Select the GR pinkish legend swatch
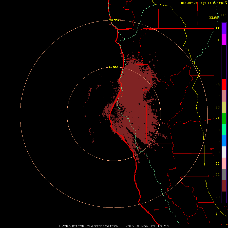This screenshot has height=228, width=228. 224,96
